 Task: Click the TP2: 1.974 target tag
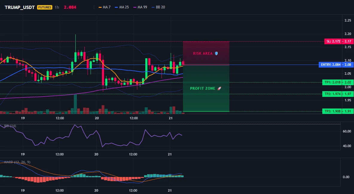pyautogui.click(x=332, y=94)
